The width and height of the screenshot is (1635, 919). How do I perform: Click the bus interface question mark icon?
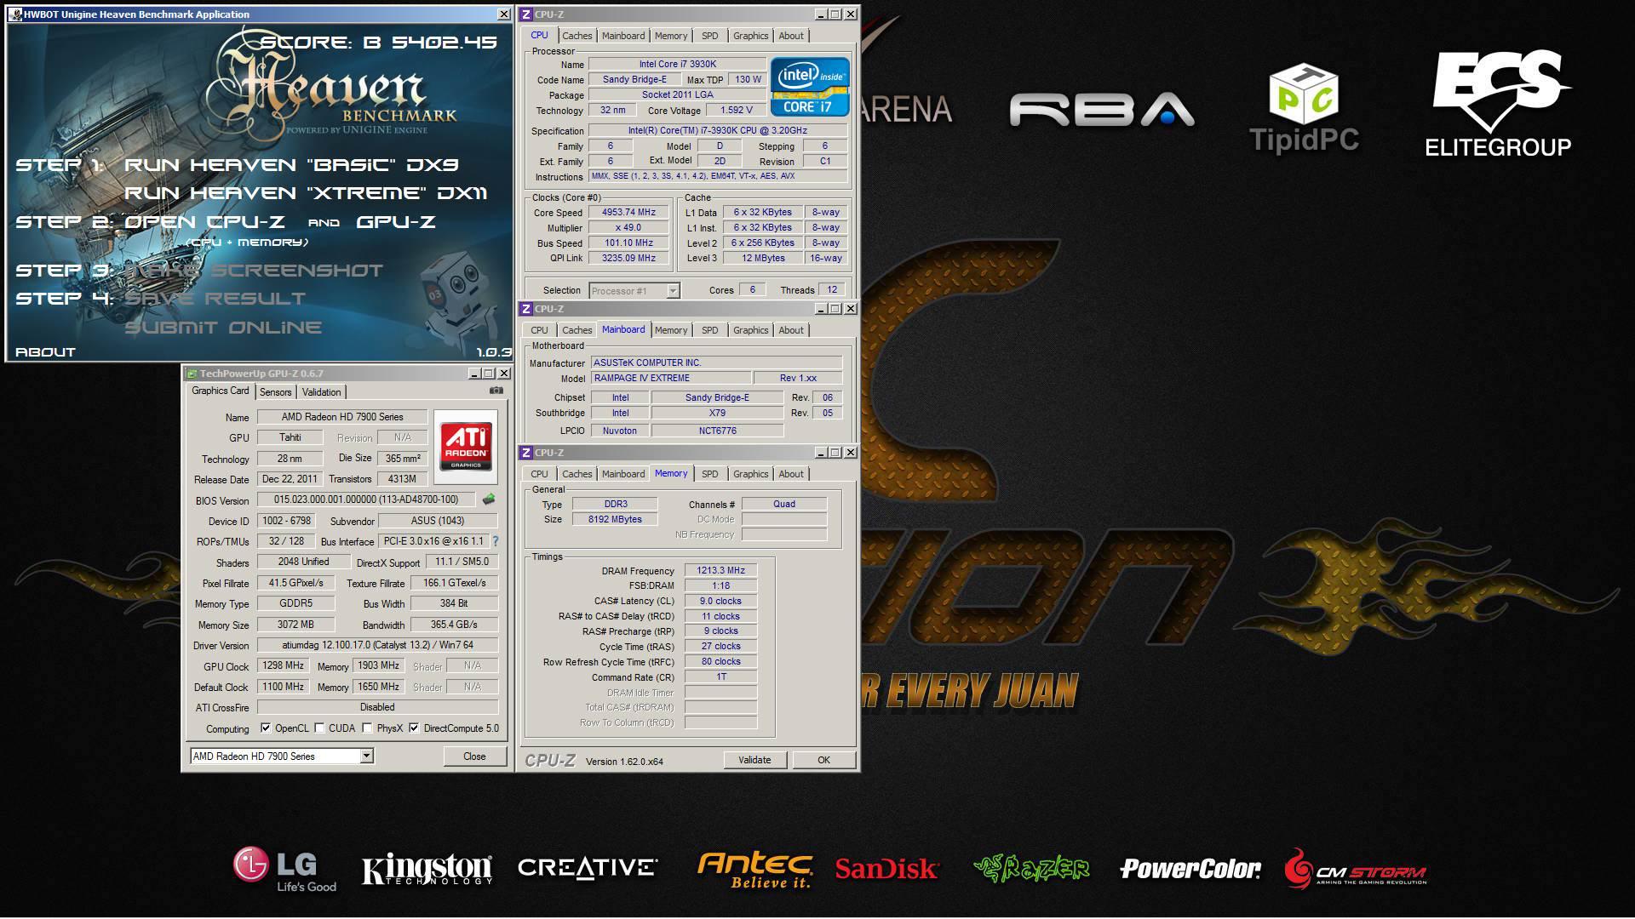click(496, 541)
